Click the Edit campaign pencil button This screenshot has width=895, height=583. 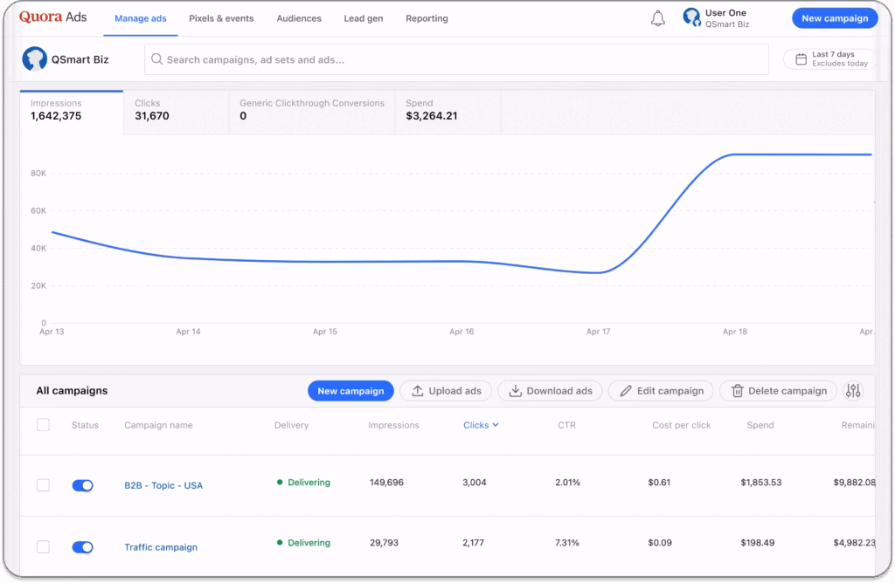coord(661,391)
